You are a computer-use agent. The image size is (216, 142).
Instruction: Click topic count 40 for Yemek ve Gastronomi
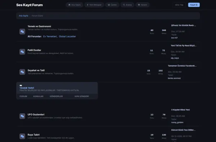(152, 30)
